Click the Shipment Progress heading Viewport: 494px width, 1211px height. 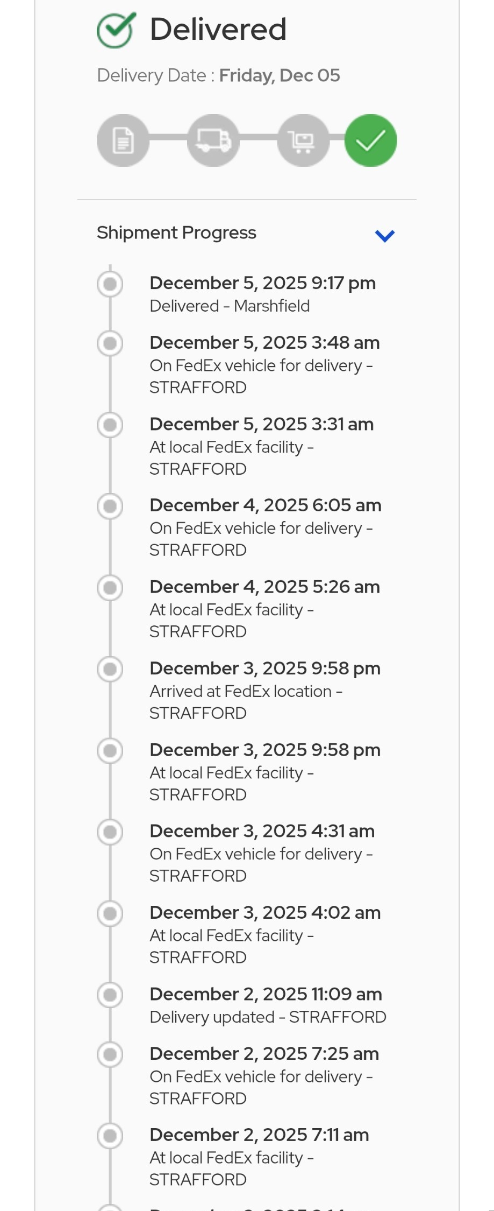(176, 233)
